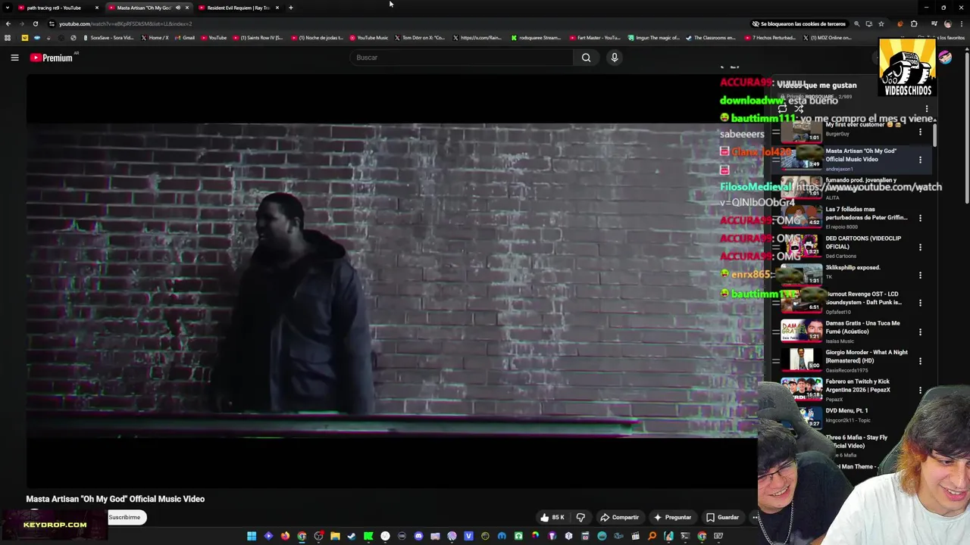This screenshot has height=545, width=970.
Task: Toggle playlist loop option
Action: click(x=782, y=109)
